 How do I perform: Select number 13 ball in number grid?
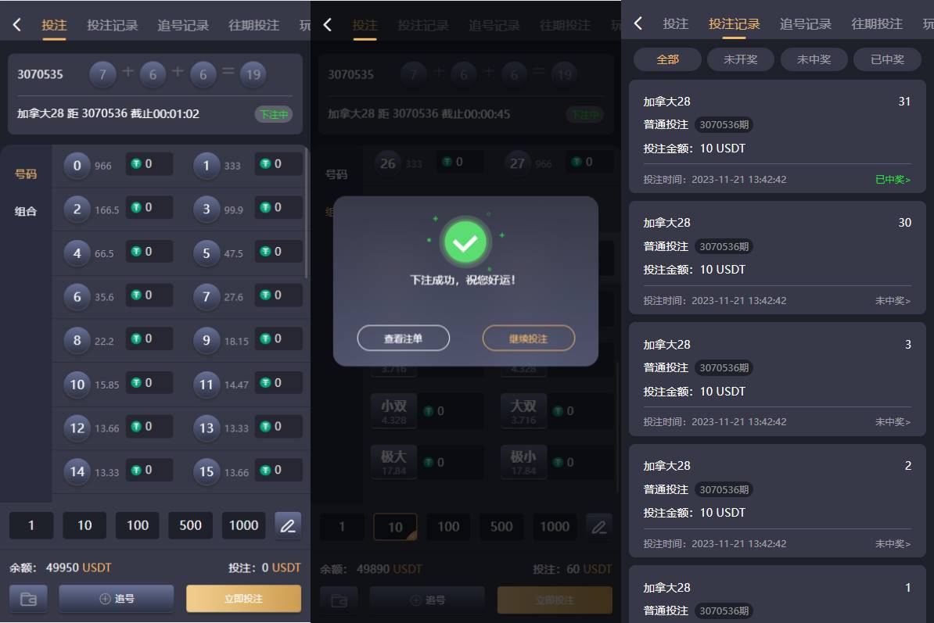point(206,428)
